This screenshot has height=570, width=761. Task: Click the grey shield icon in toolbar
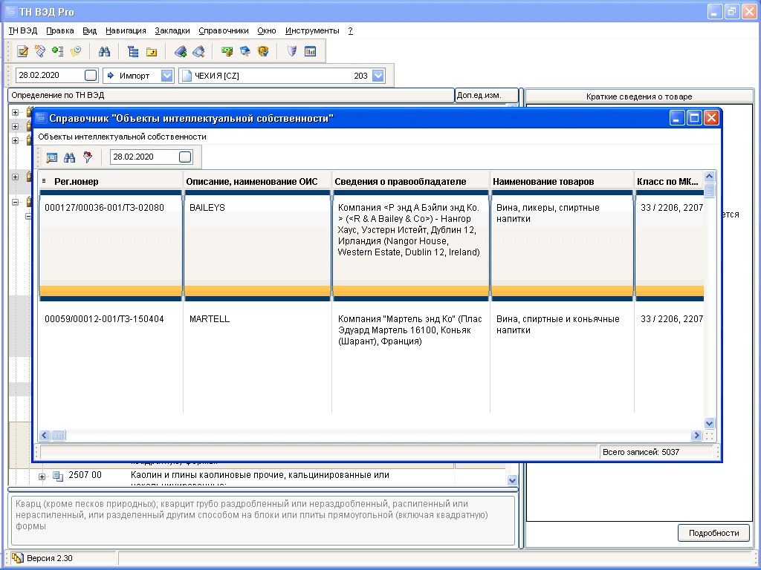[291, 51]
